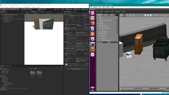Image resolution: width=169 pixels, height=95 pixels.
Task: Click the Add Component button in Inspector
Action: coord(76,69)
